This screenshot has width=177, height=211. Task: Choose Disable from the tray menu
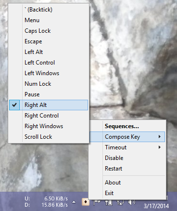127,158
